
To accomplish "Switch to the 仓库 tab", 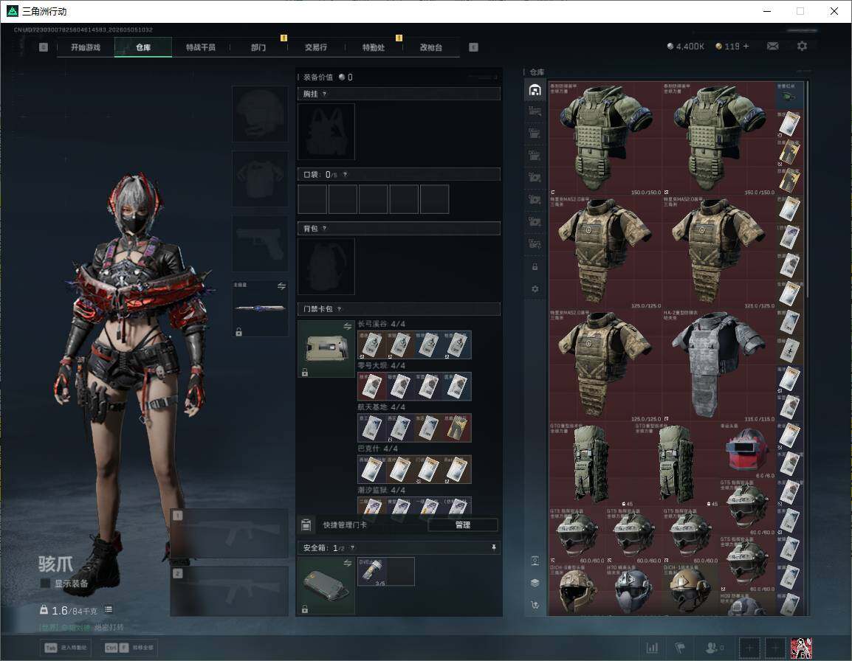I will pyautogui.click(x=143, y=47).
